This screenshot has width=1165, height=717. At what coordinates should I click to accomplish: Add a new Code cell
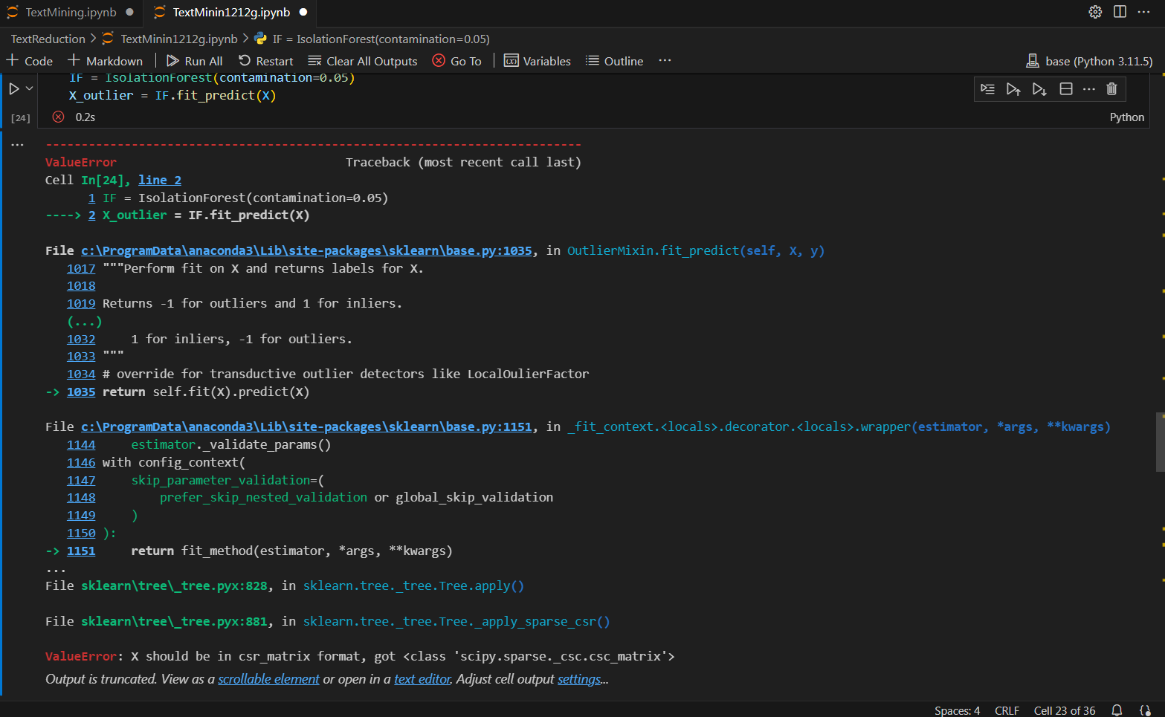(x=30, y=61)
